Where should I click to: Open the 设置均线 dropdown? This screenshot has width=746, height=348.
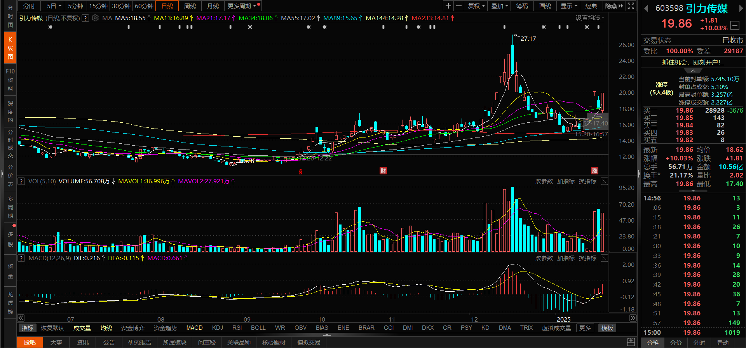[x=590, y=18]
